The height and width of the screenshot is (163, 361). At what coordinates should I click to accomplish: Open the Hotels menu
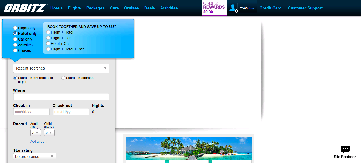(57, 8)
